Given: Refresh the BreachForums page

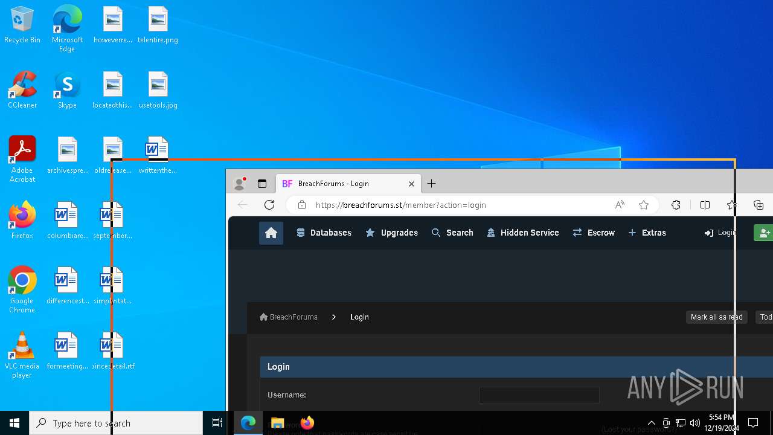Looking at the screenshot, I should [x=269, y=205].
